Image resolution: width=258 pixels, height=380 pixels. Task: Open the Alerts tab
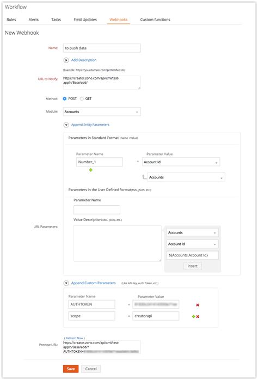[33, 20]
